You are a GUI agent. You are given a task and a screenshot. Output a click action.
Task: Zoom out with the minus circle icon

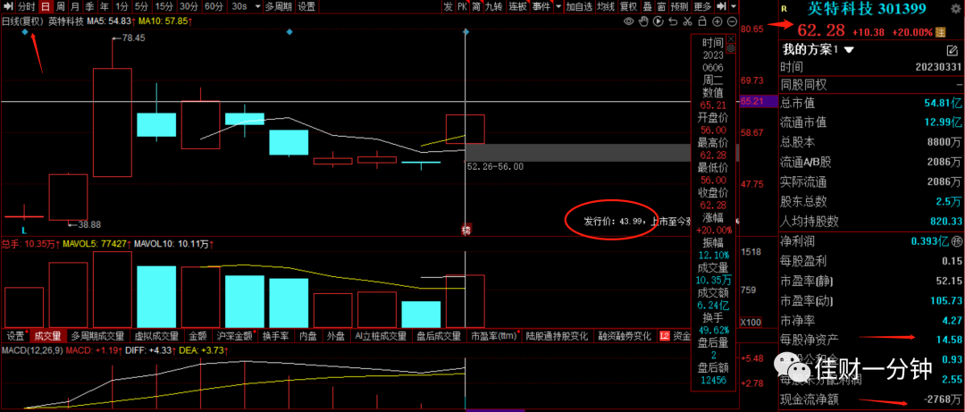(733, 21)
